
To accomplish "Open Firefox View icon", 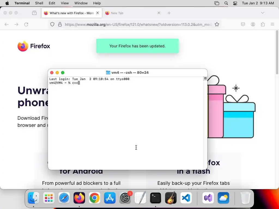I will click(x=34, y=13).
